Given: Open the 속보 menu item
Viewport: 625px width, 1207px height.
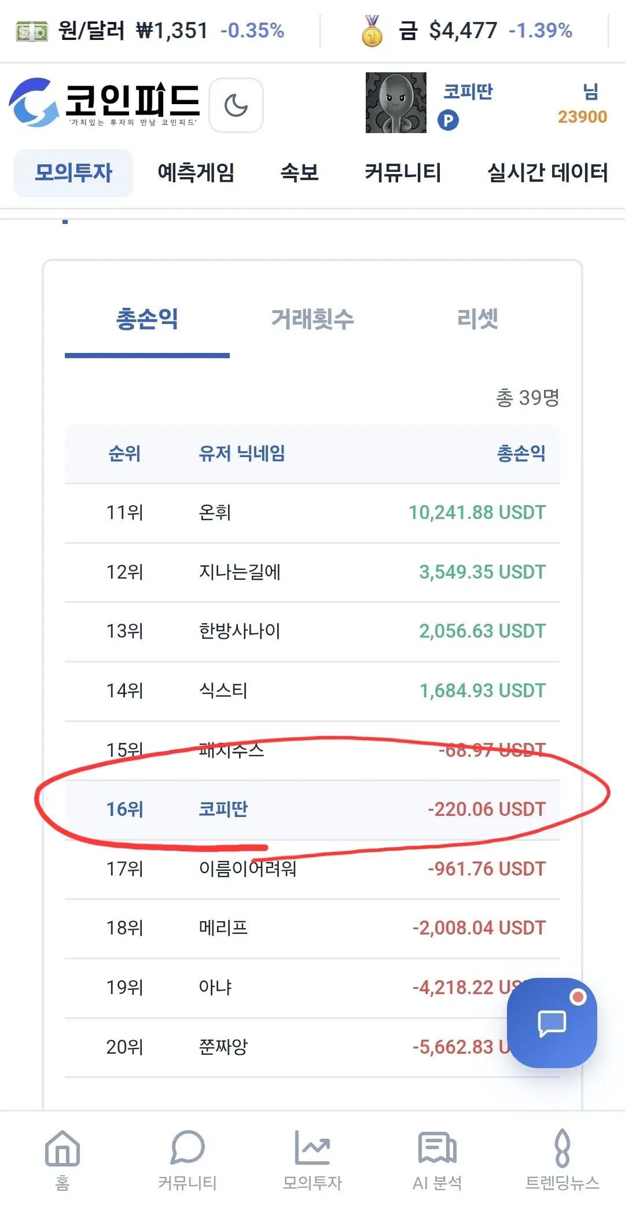Looking at the screenshot, I should coord(300,172).
